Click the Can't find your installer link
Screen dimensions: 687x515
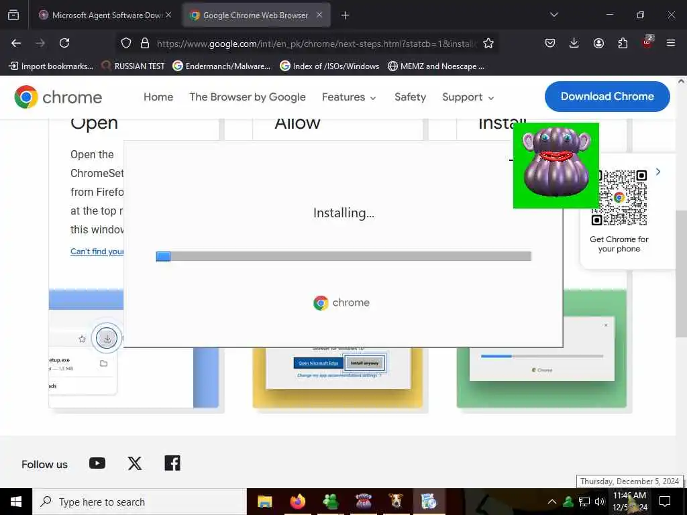point(97,251)
